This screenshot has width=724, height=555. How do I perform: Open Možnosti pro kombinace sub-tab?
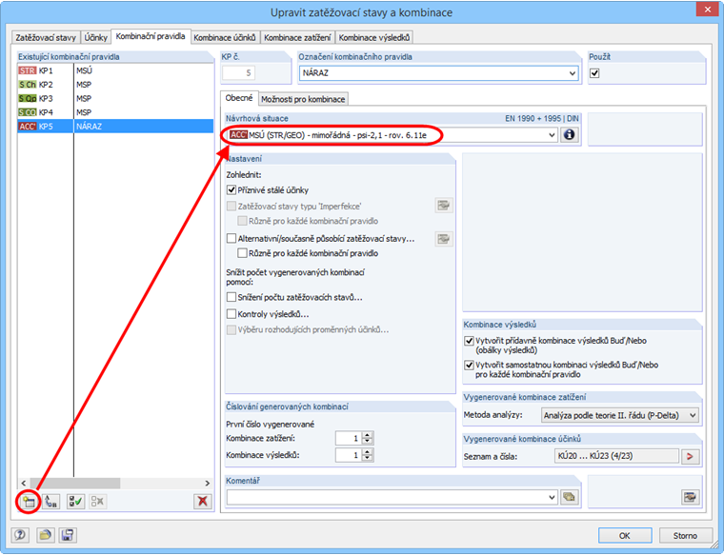[303, 99]
